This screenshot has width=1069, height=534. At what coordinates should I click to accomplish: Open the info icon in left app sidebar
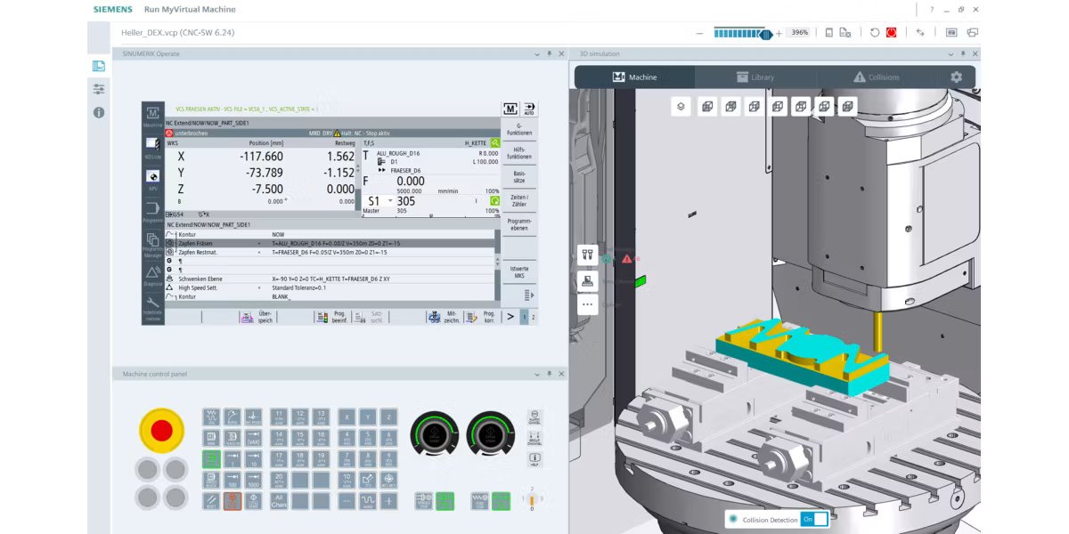pyautogui.click(x=99, y=112)
